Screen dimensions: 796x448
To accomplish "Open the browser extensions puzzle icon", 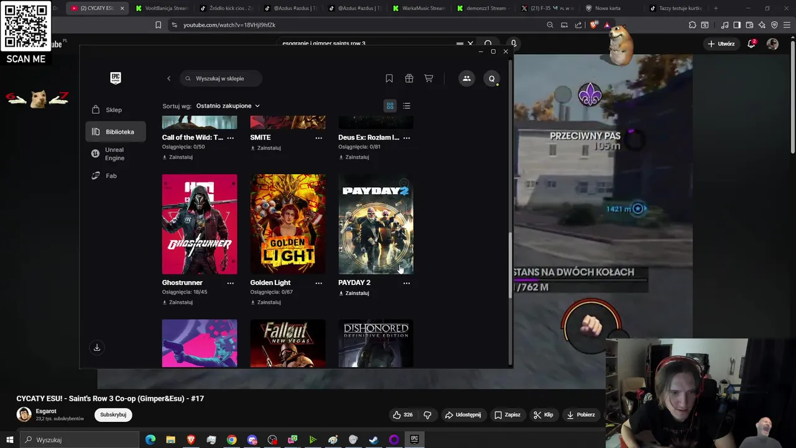I will (x=692, y=25).
